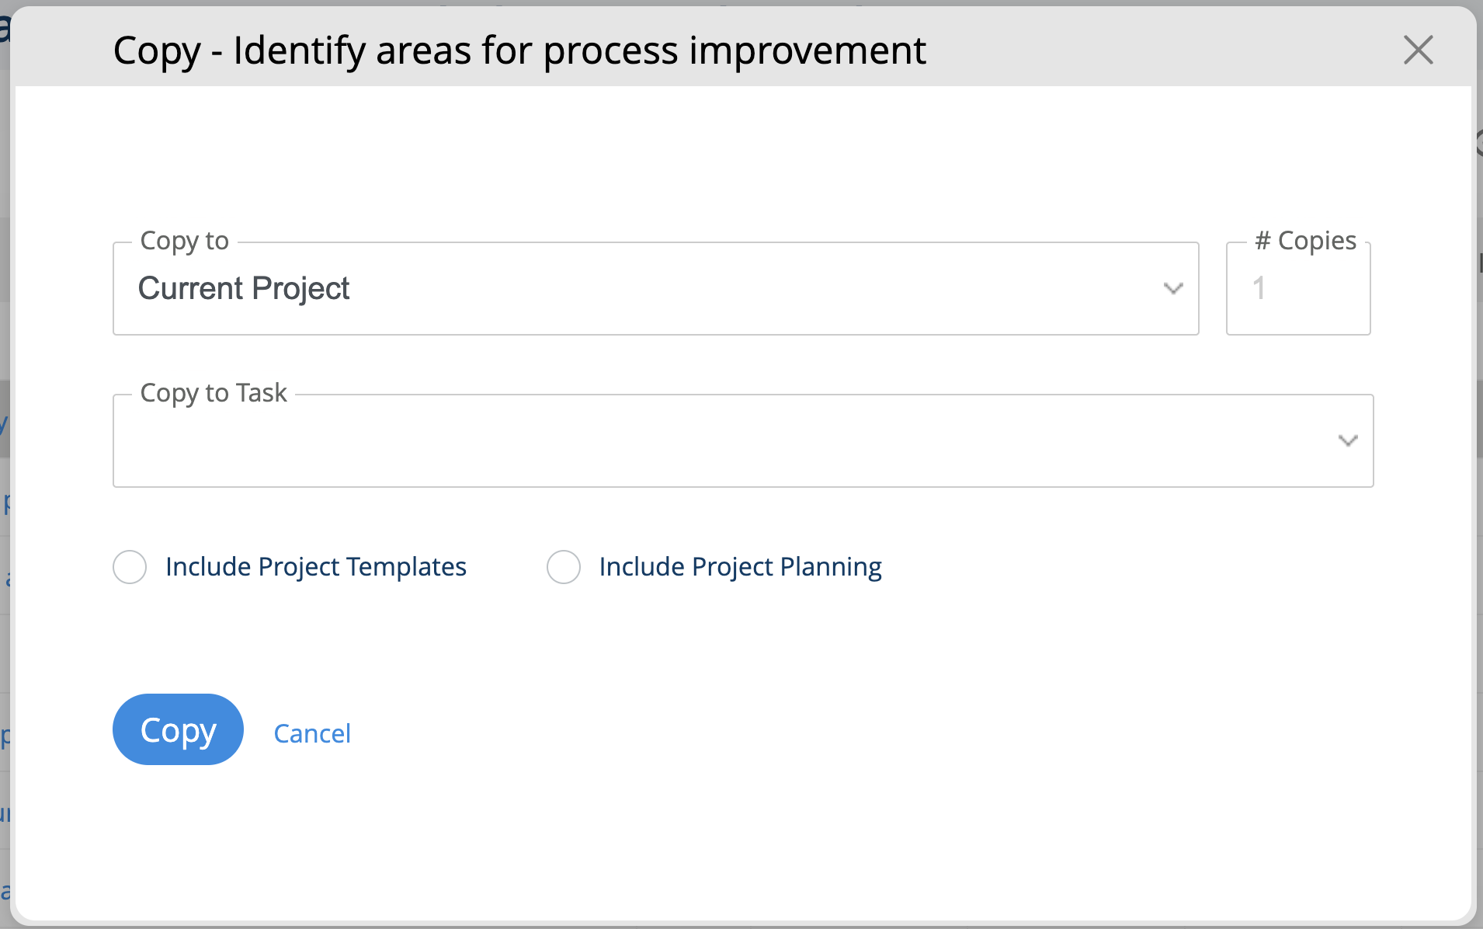
Task: Click the Cancel link
Action: pos(312,733)
